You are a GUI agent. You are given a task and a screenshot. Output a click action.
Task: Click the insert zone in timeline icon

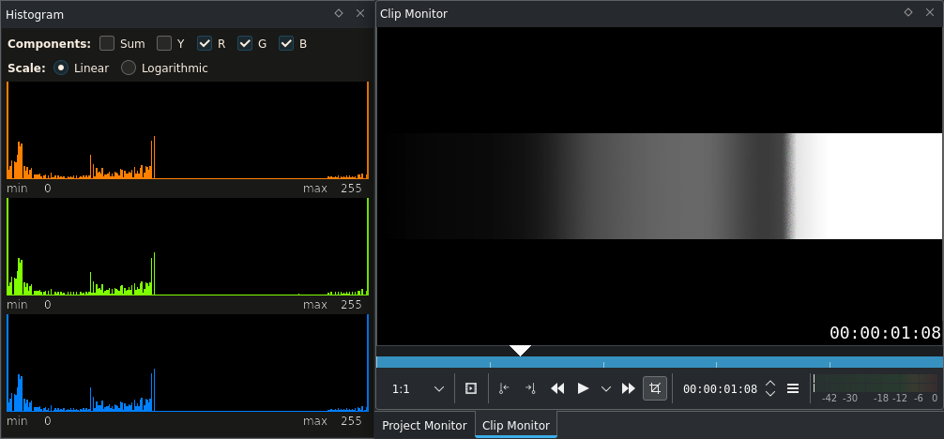(x=471, y=388)
